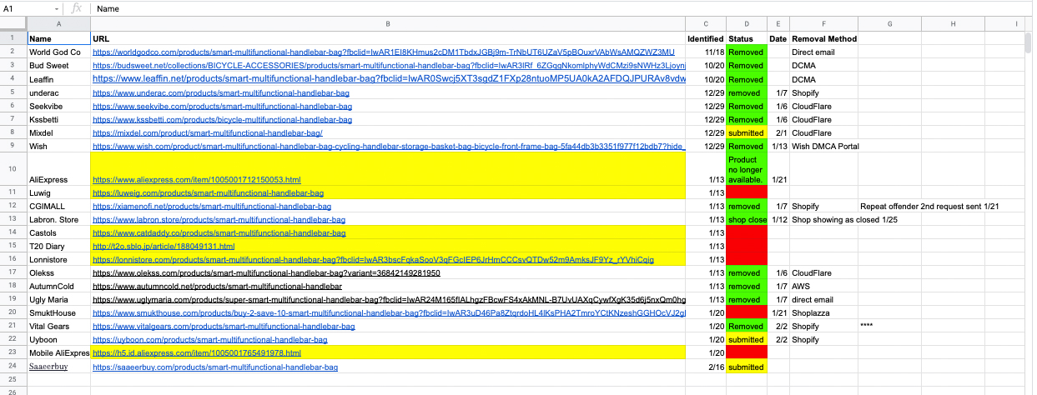
Task: Select the AWS removal method cell
Action: pos(823,287)
